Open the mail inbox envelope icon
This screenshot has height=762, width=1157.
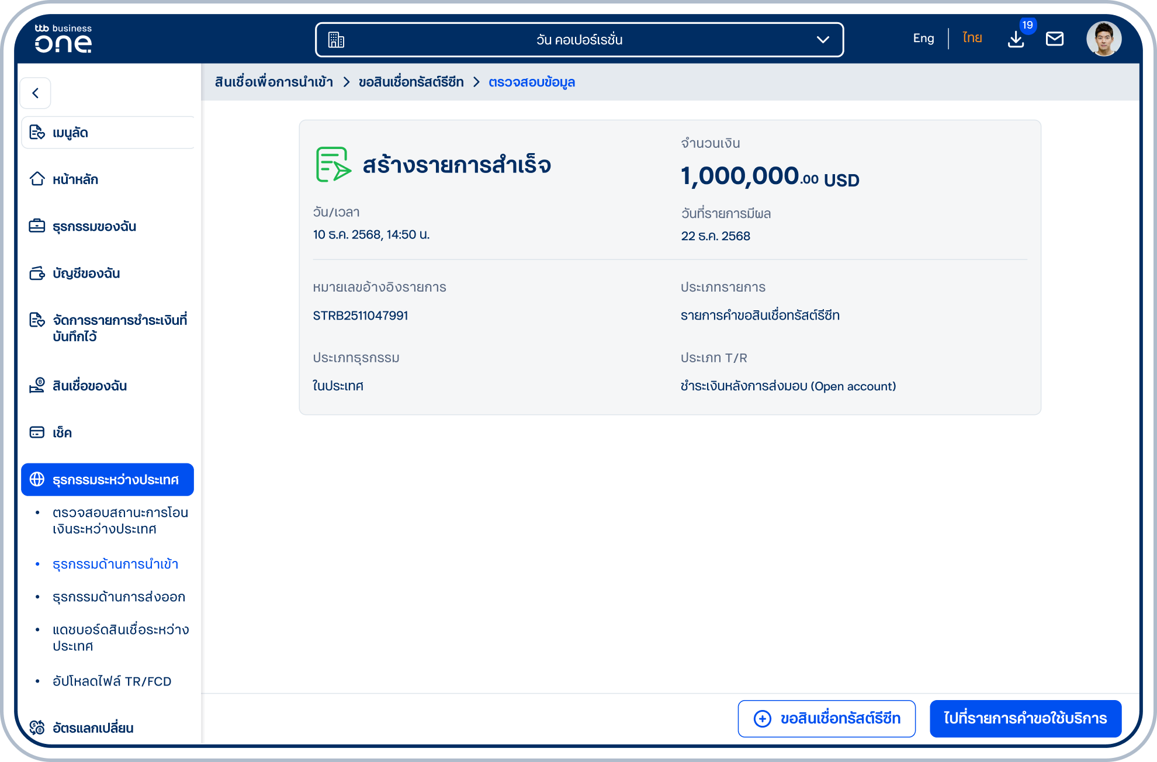pos(1055,39)
